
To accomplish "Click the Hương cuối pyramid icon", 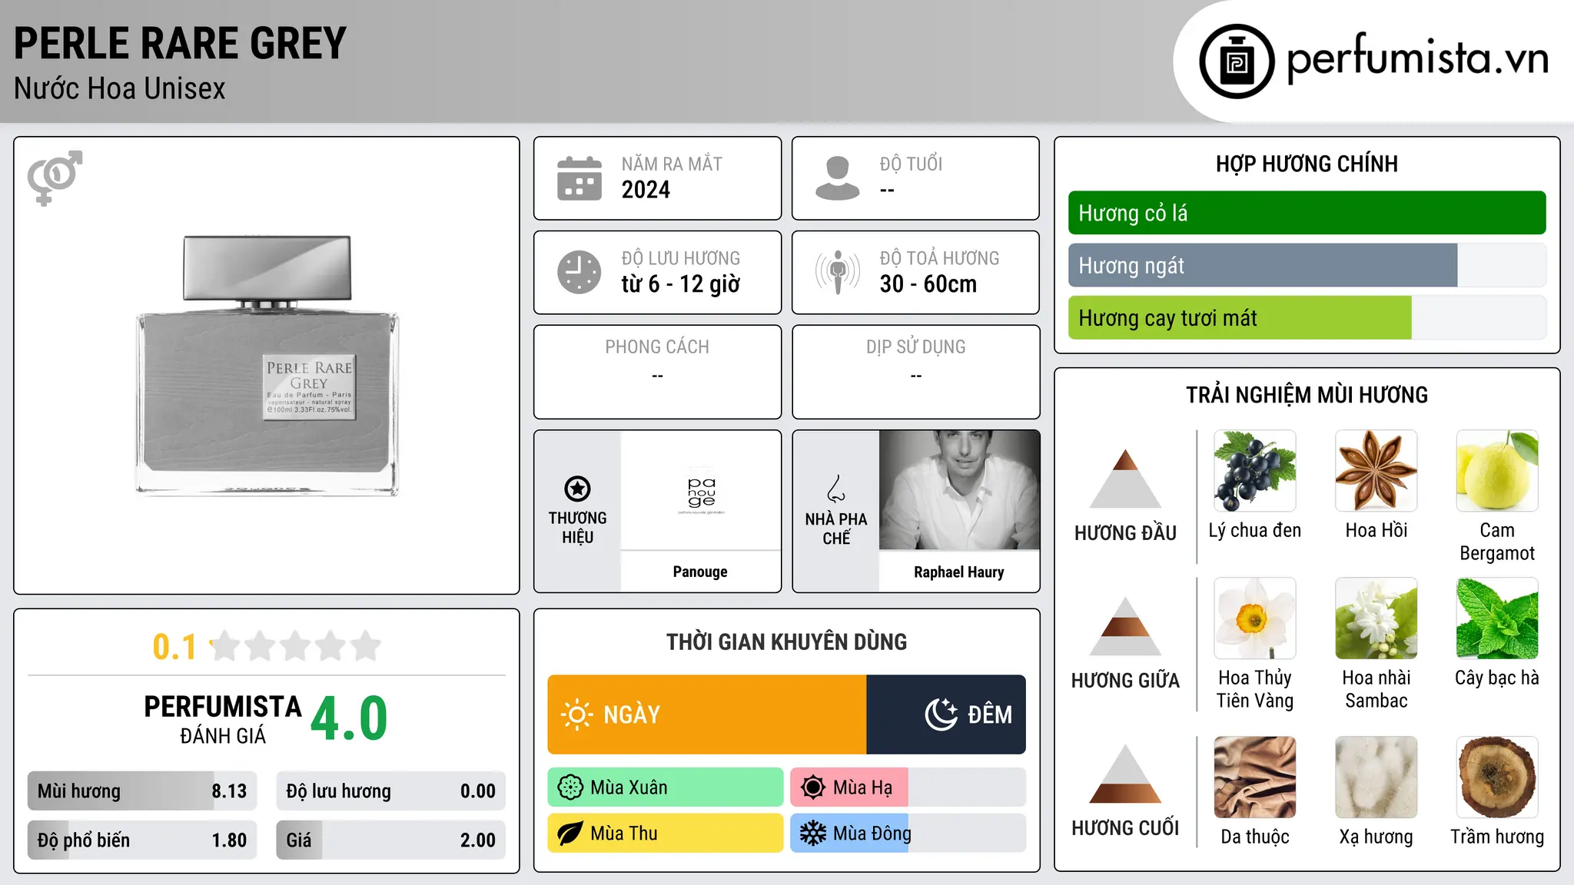I will [x=1125, y=774].
